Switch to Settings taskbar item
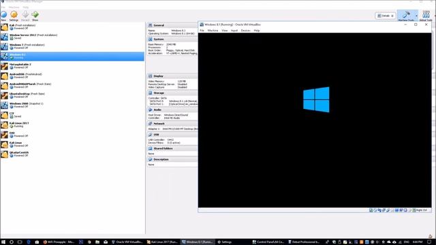436x245 pixels. click(225, 242)
